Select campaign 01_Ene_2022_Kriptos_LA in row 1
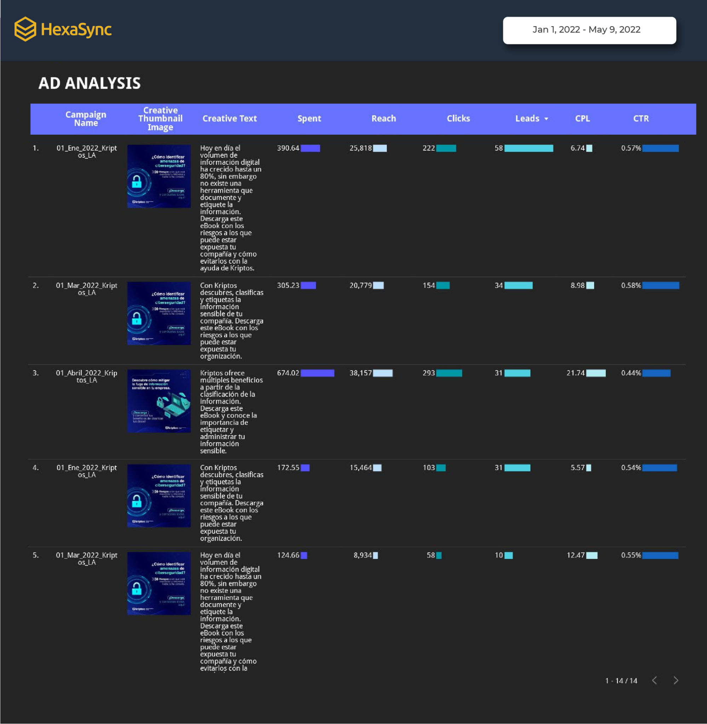 (x=87, y=151)
